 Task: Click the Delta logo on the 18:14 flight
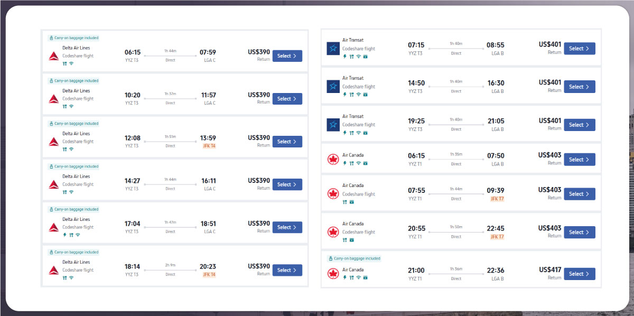[53, 270]
